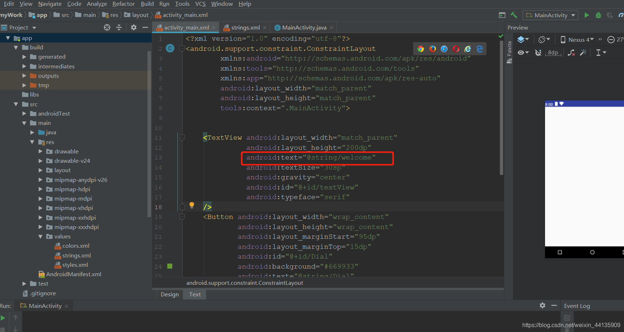This screenshot has height=332, width=624.
Task: Click the editor vertical scrollbar
Action: (x=501, y=108)
